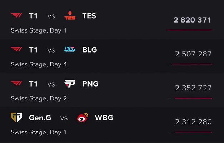Viewport: 224px width, 143px height.
Task: Click T1 logo in the BLG row
Action: (16, 49)
